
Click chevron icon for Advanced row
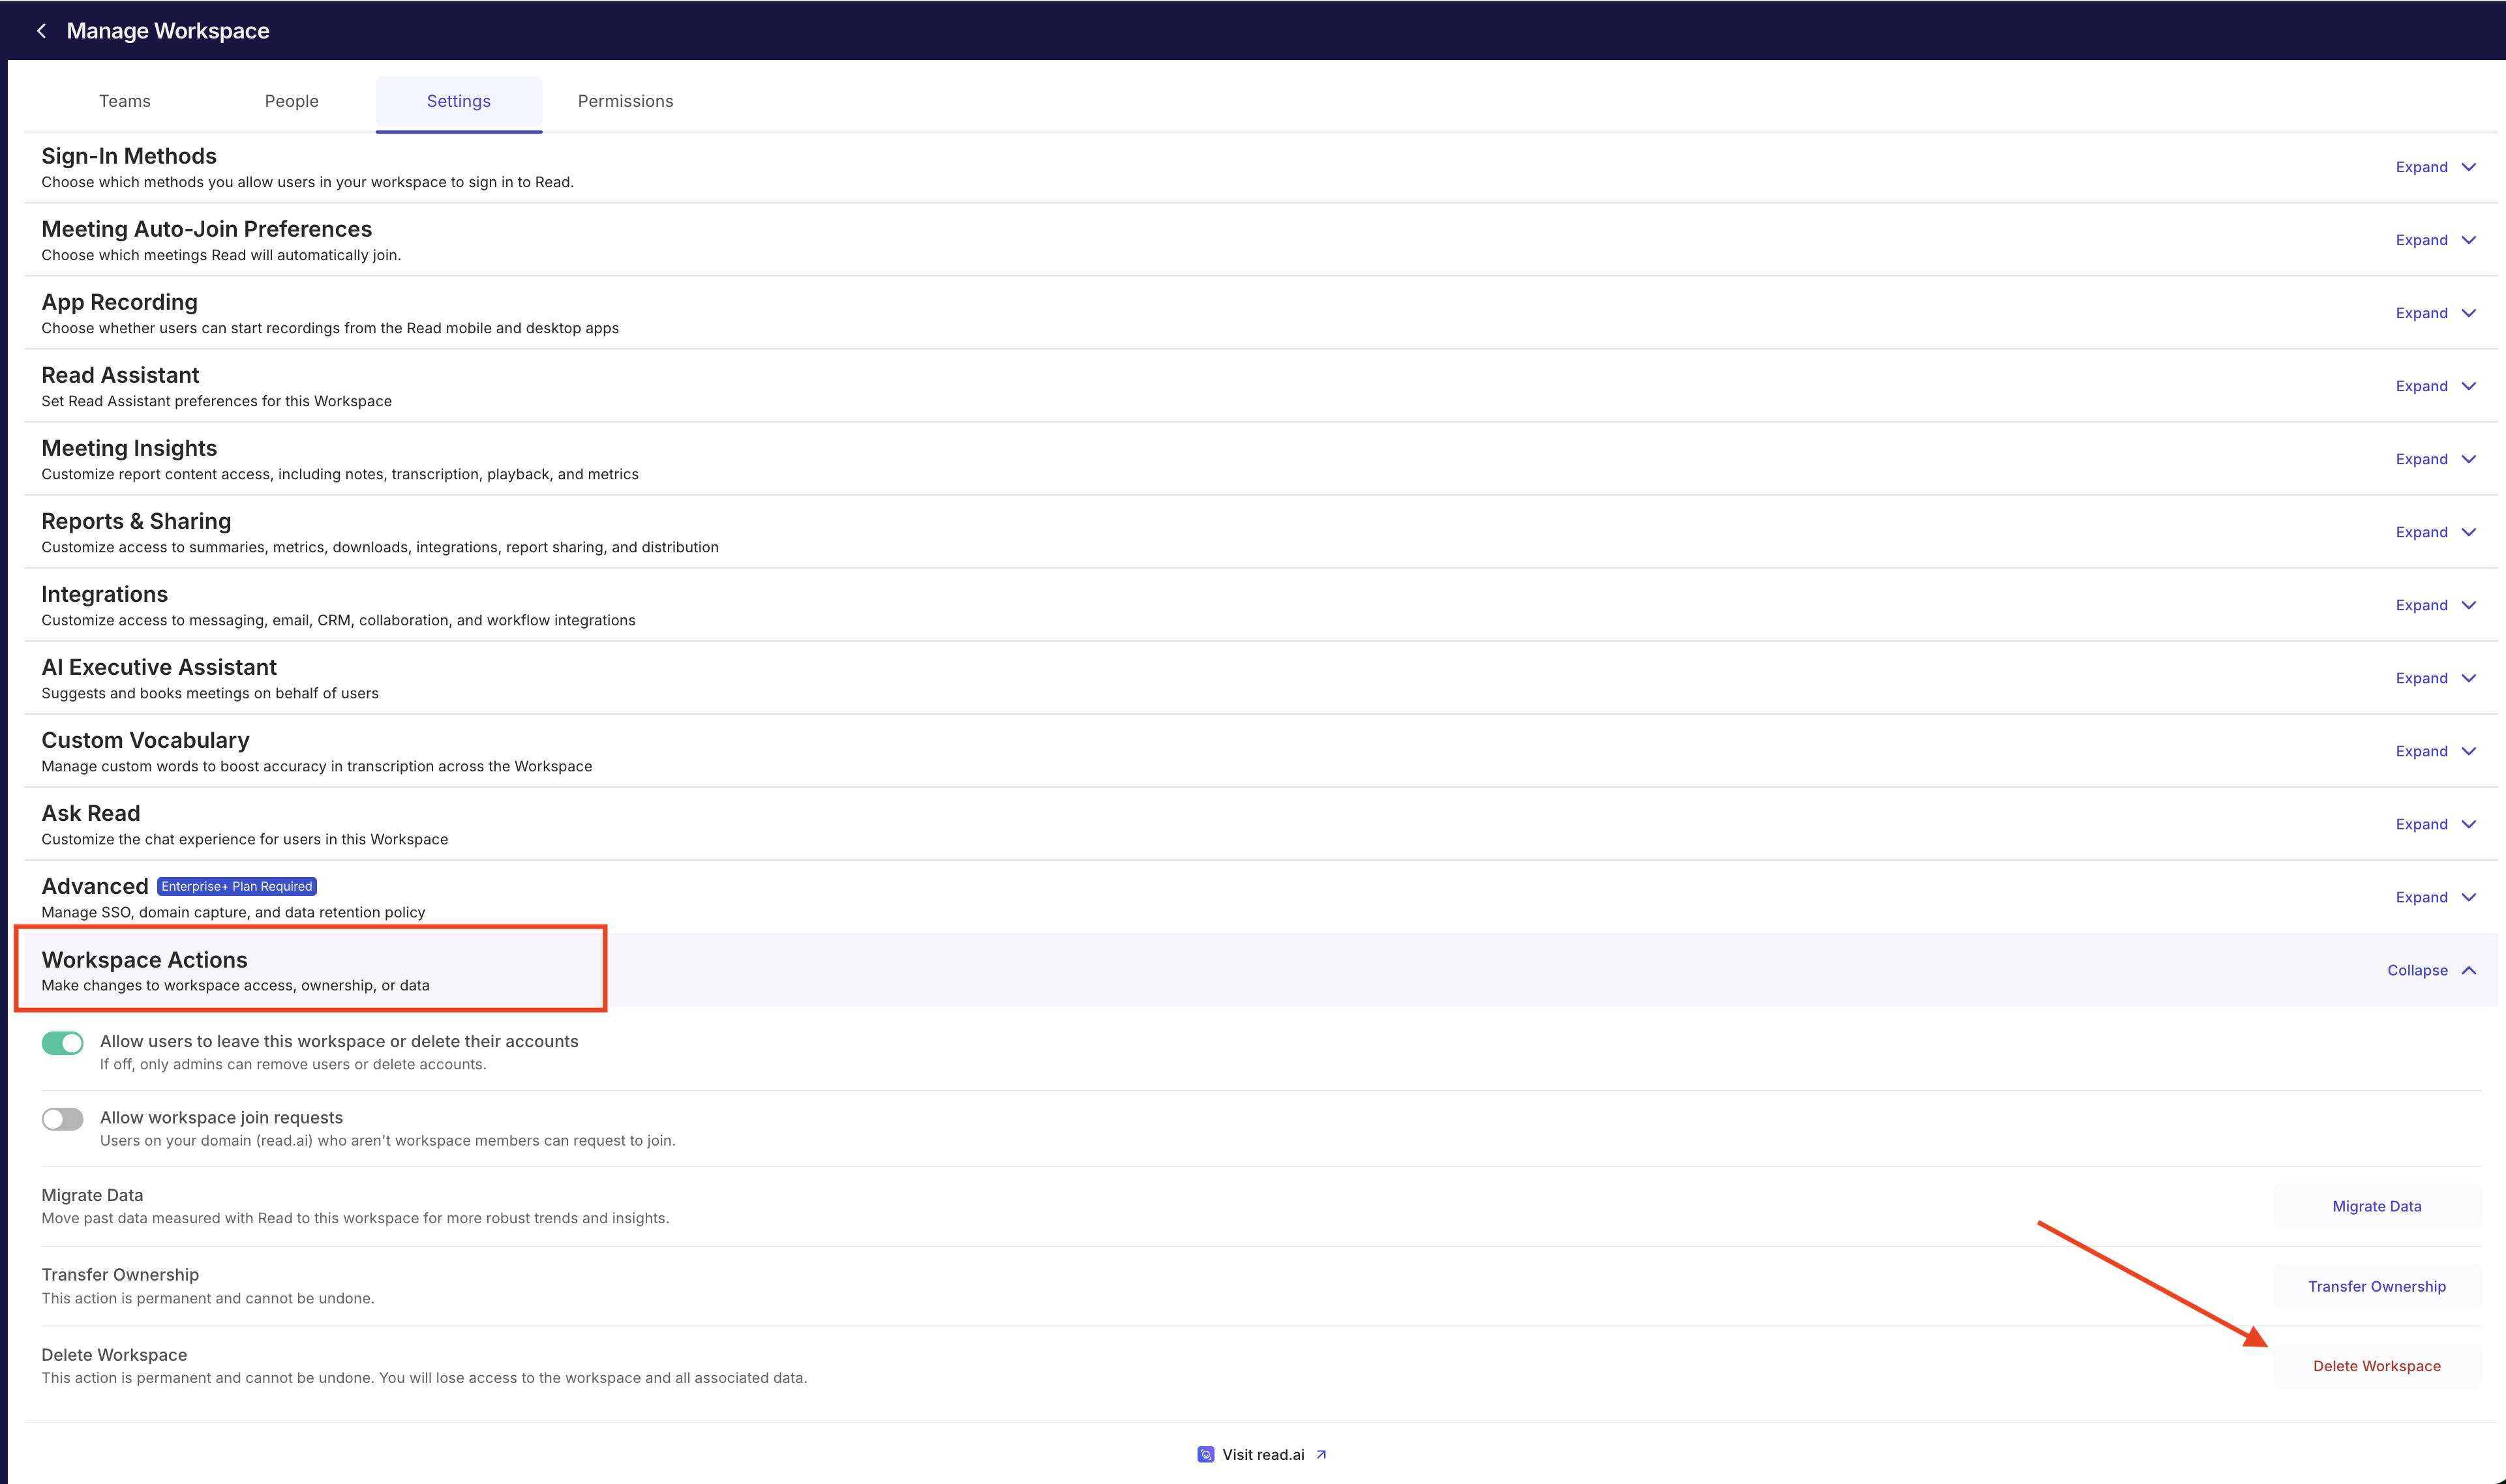coord(2468,897)
